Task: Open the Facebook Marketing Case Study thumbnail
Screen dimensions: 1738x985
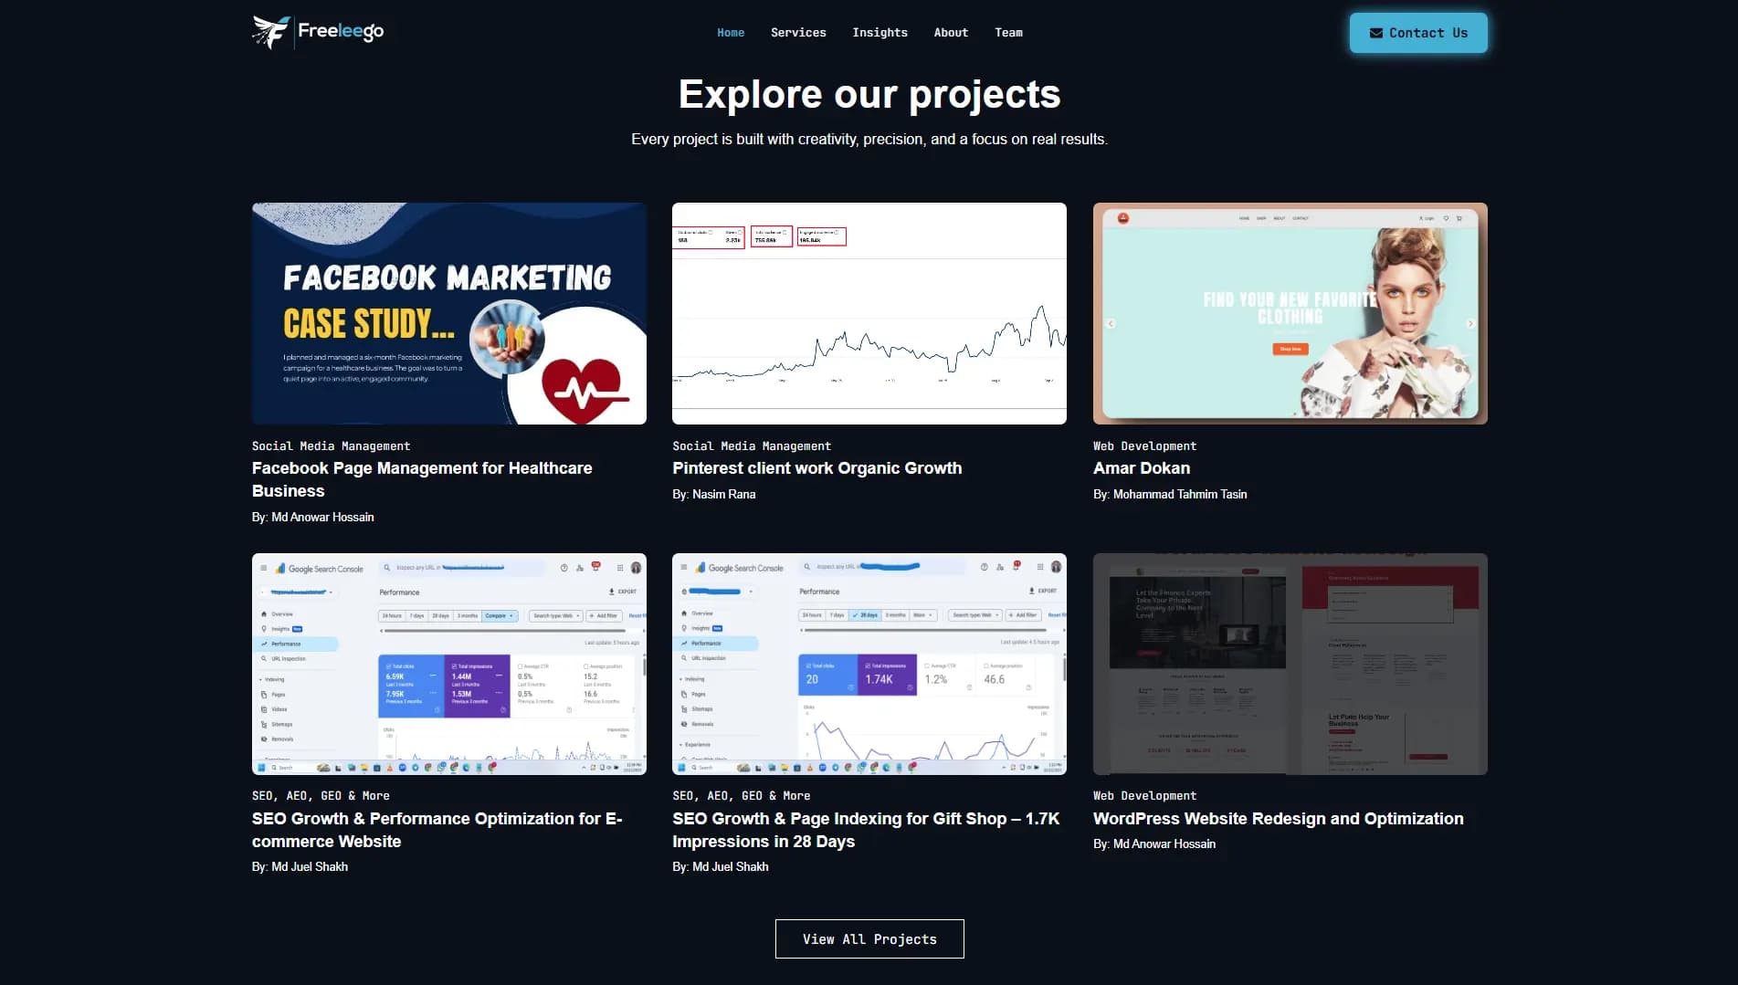Action: click(449, 313)
